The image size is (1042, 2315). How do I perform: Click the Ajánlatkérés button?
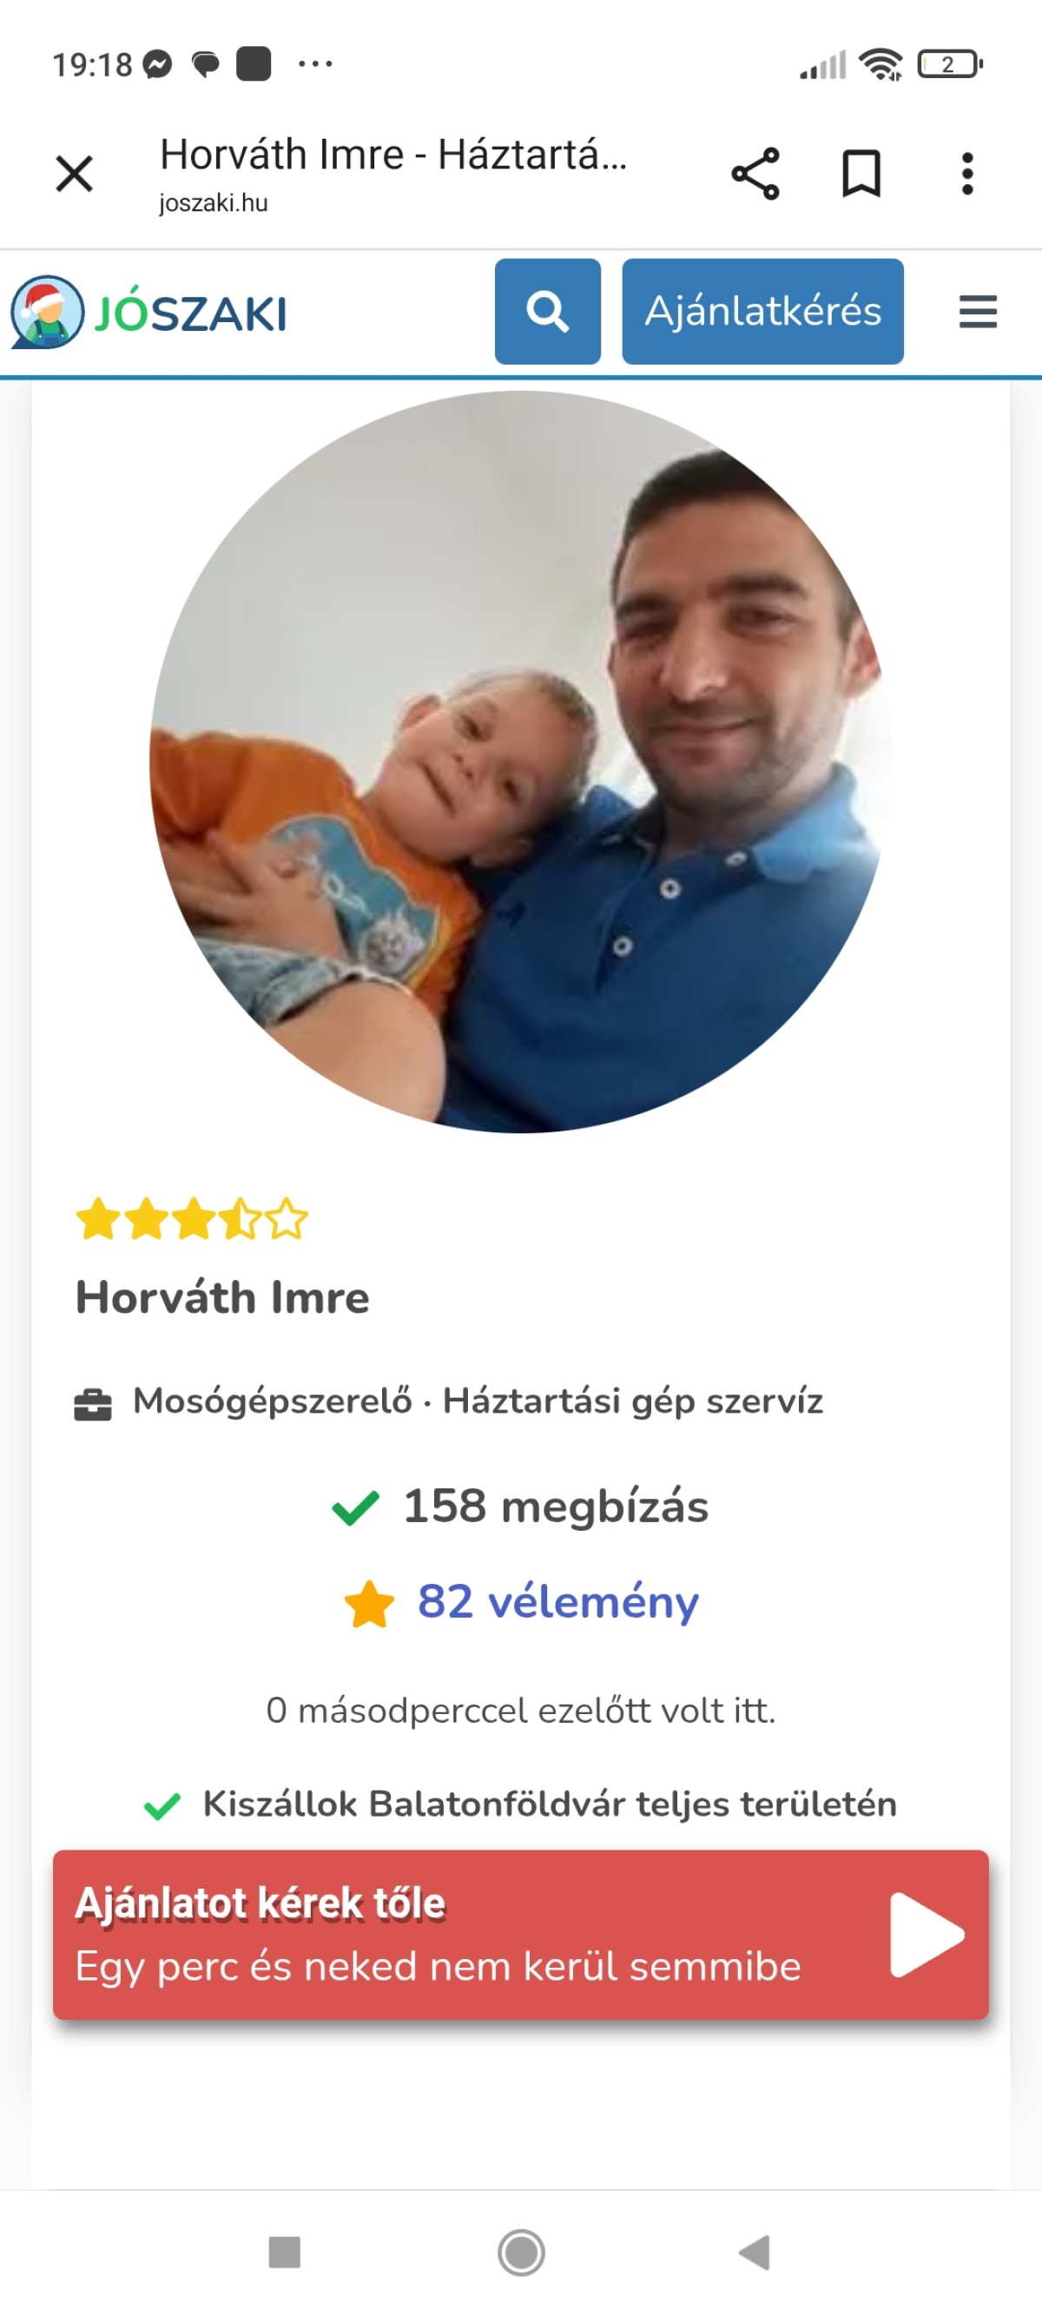pyautogui.click(x=762, y=311)
